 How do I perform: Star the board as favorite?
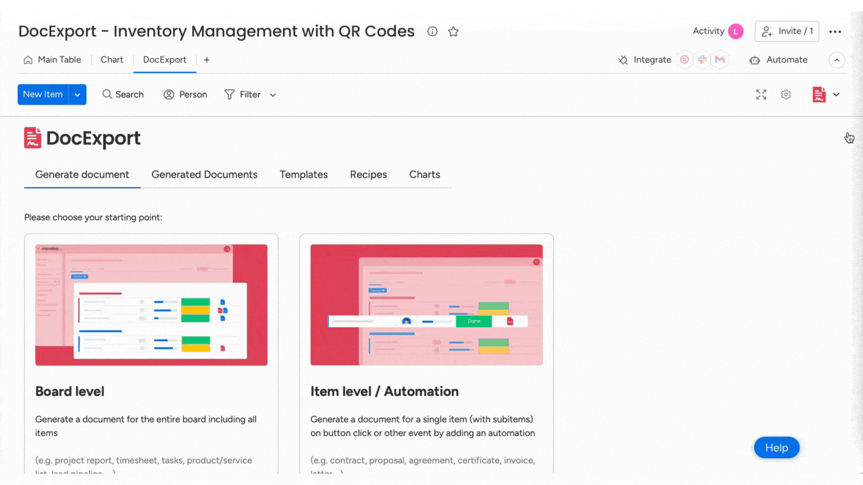453,31
